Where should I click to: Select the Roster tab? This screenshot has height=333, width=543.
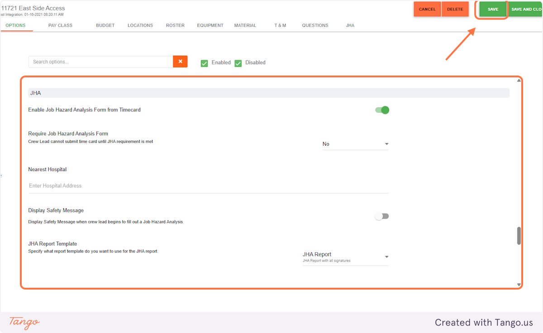(175, 25)
